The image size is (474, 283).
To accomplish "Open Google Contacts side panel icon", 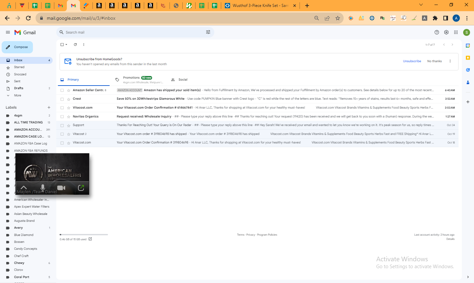I will pyautogui.click(x=468, y=82).
